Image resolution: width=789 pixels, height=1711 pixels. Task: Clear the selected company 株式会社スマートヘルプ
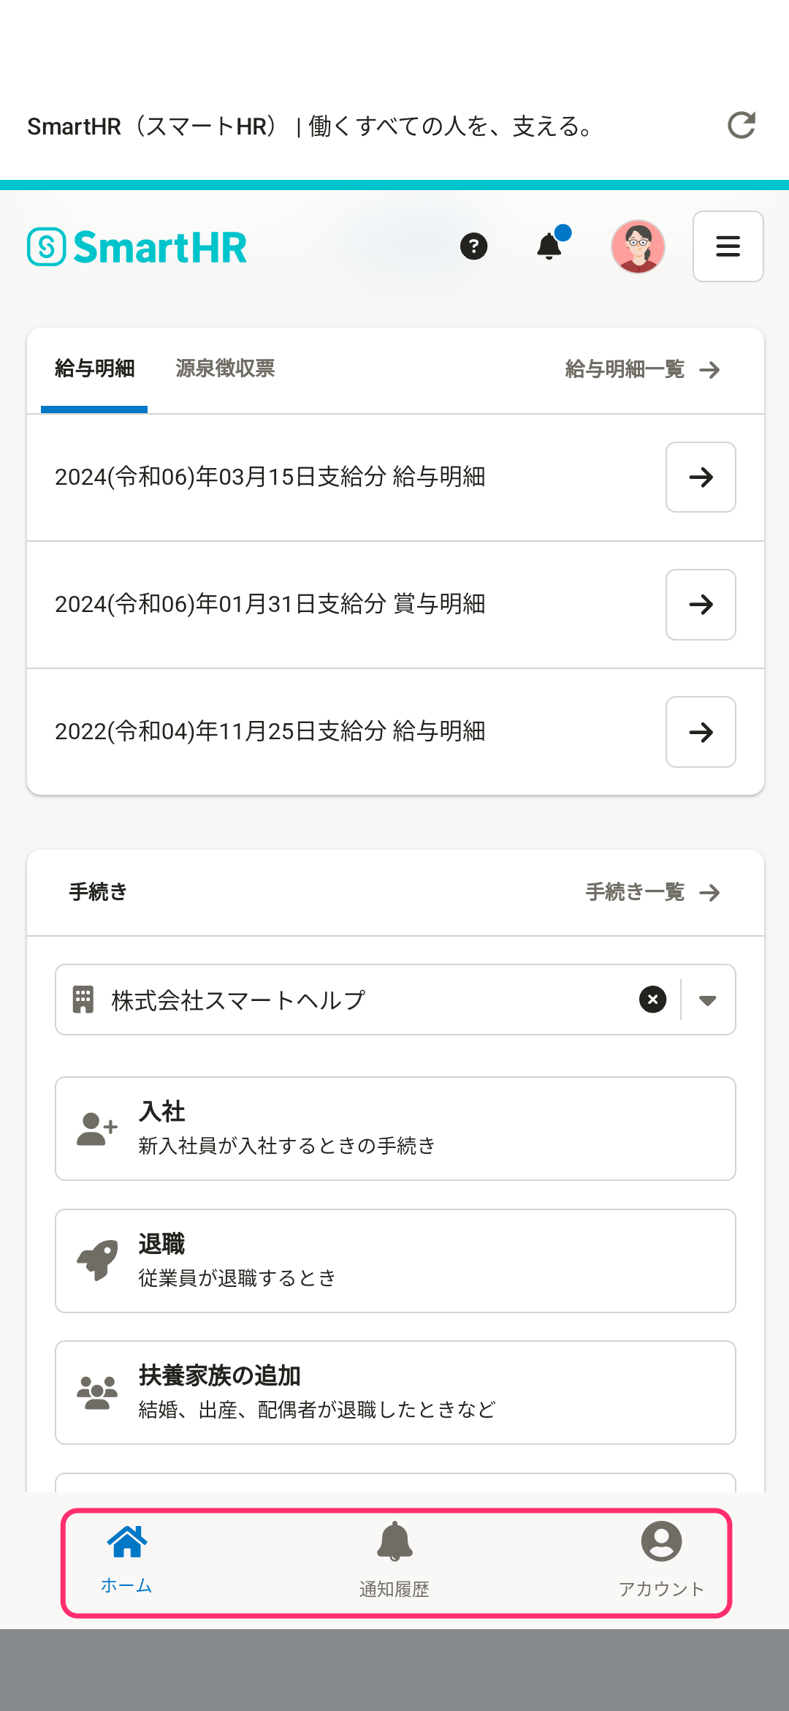pyautogui.click(x=652, y=1000)
